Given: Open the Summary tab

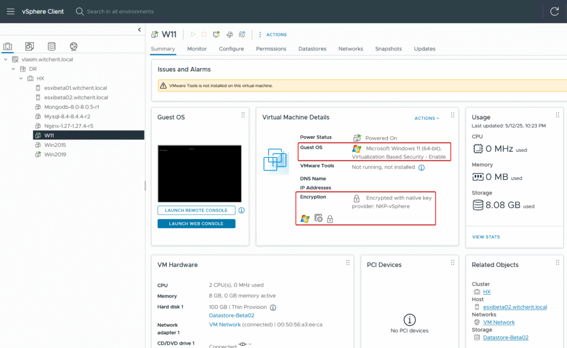Looking at the screenshot, I should click(x=163, y=49).
